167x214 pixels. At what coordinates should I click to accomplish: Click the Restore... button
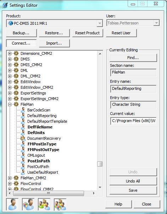54,33
